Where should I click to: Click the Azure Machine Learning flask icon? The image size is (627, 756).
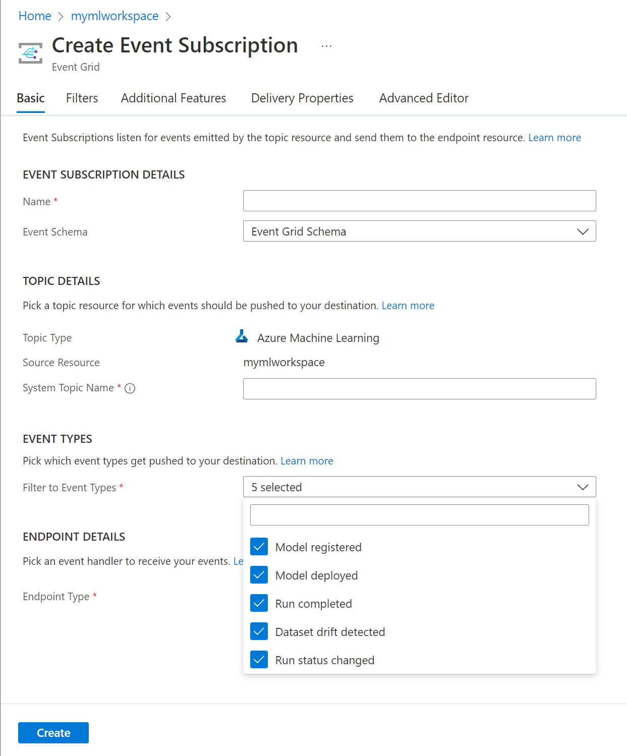coord(242,337)
